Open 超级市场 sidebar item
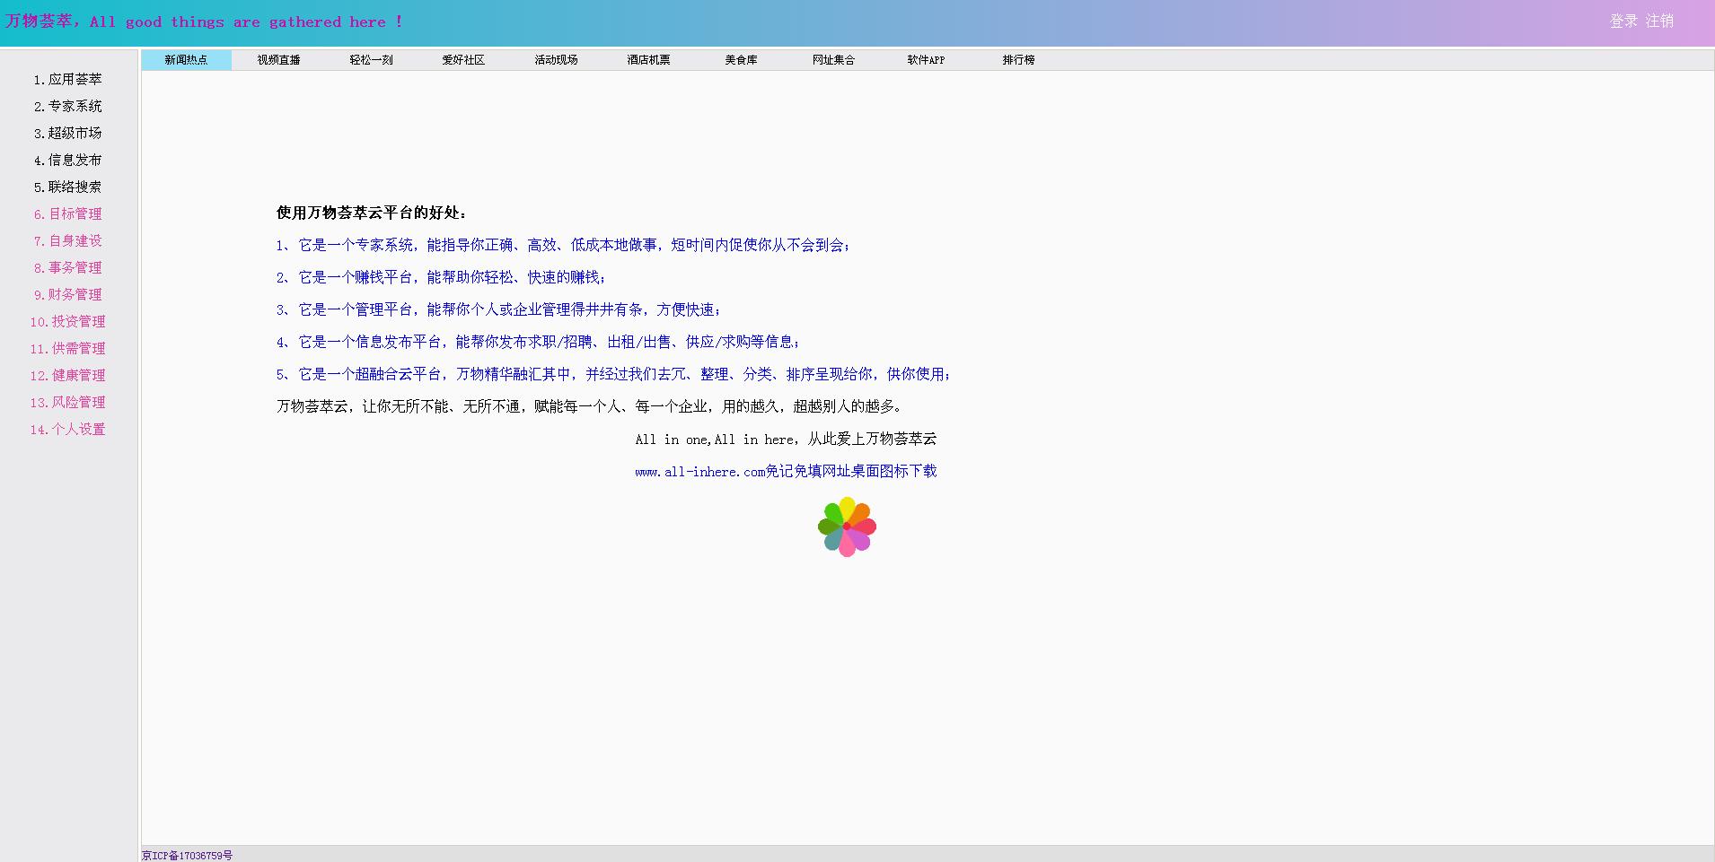Image resolution: width=1715 pixels, height=862 pixels. [68, 134]
